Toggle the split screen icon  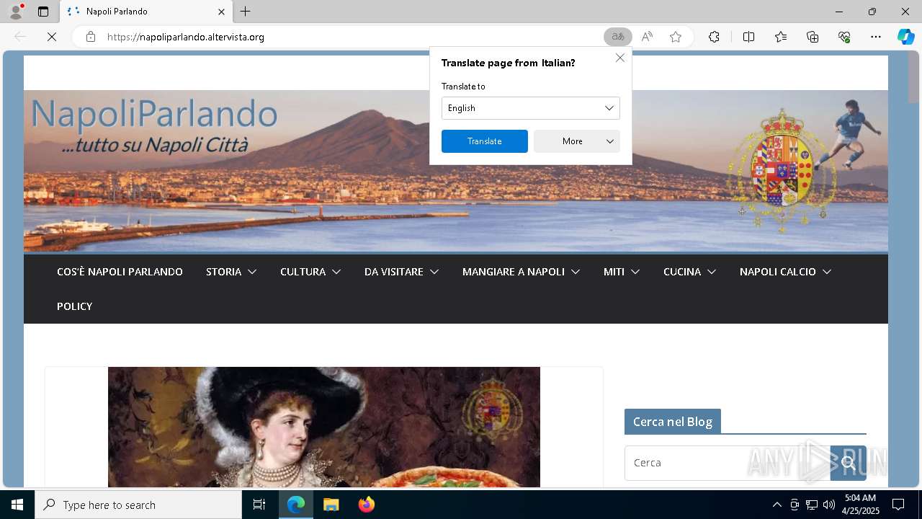[748, 37]
